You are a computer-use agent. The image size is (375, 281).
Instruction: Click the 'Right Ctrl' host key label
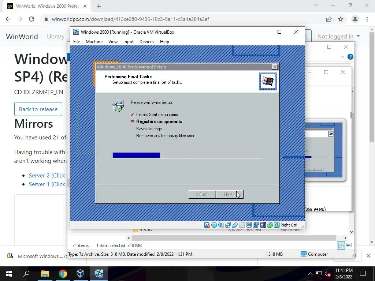pos(289,225)
